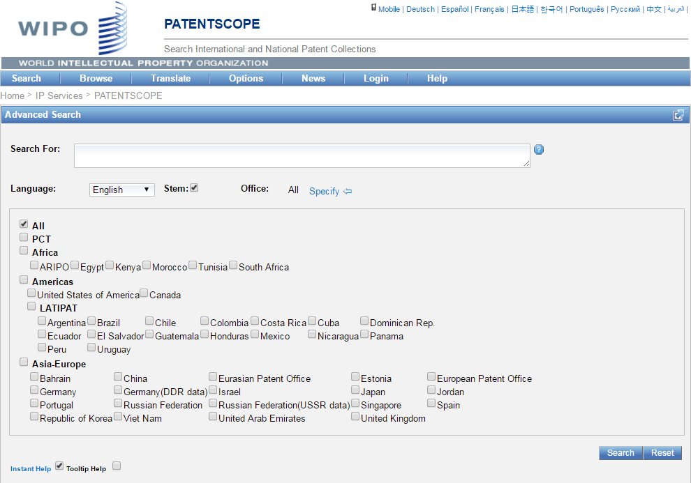Open the Translate menu
Screen dimensions: 691x483
point(170,78)
